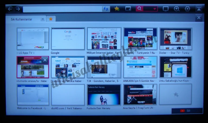Open ANKARA İçin 5 Günlük thumbnail
This screenshot has width=208, height=123.
pos(140,67)
